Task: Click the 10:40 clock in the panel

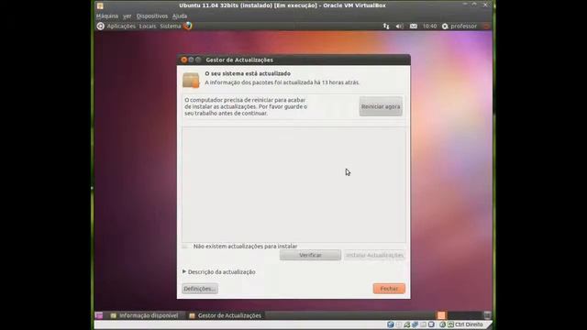Action: [x=430, y=27]
